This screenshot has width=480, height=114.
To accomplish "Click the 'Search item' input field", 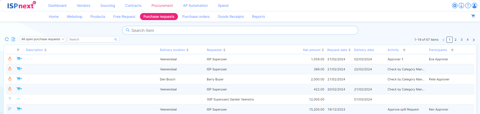I will pyautogui.click(x=240, y=30).
